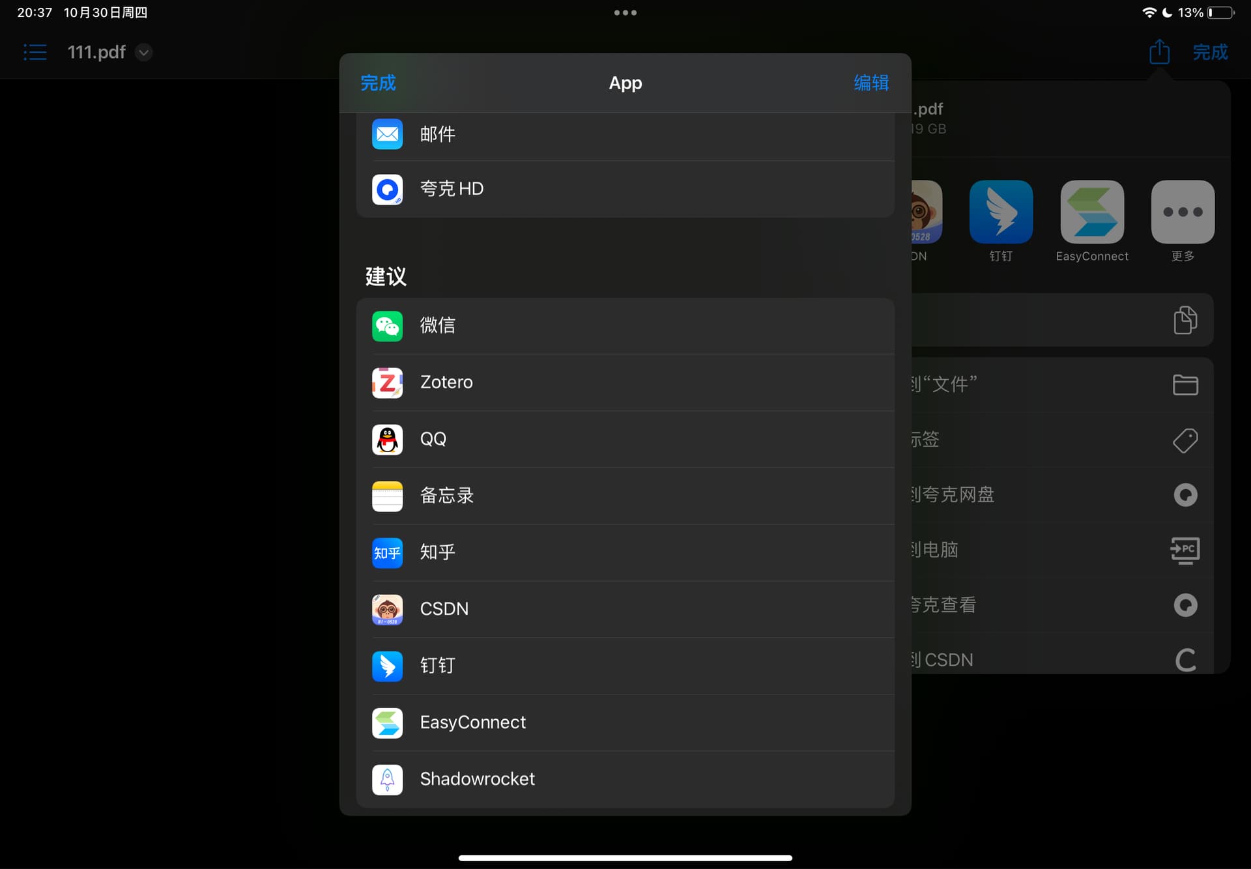The image size is (1251, 869).
Task: Tap the 编辑 edit button
Action: (870, 83)
